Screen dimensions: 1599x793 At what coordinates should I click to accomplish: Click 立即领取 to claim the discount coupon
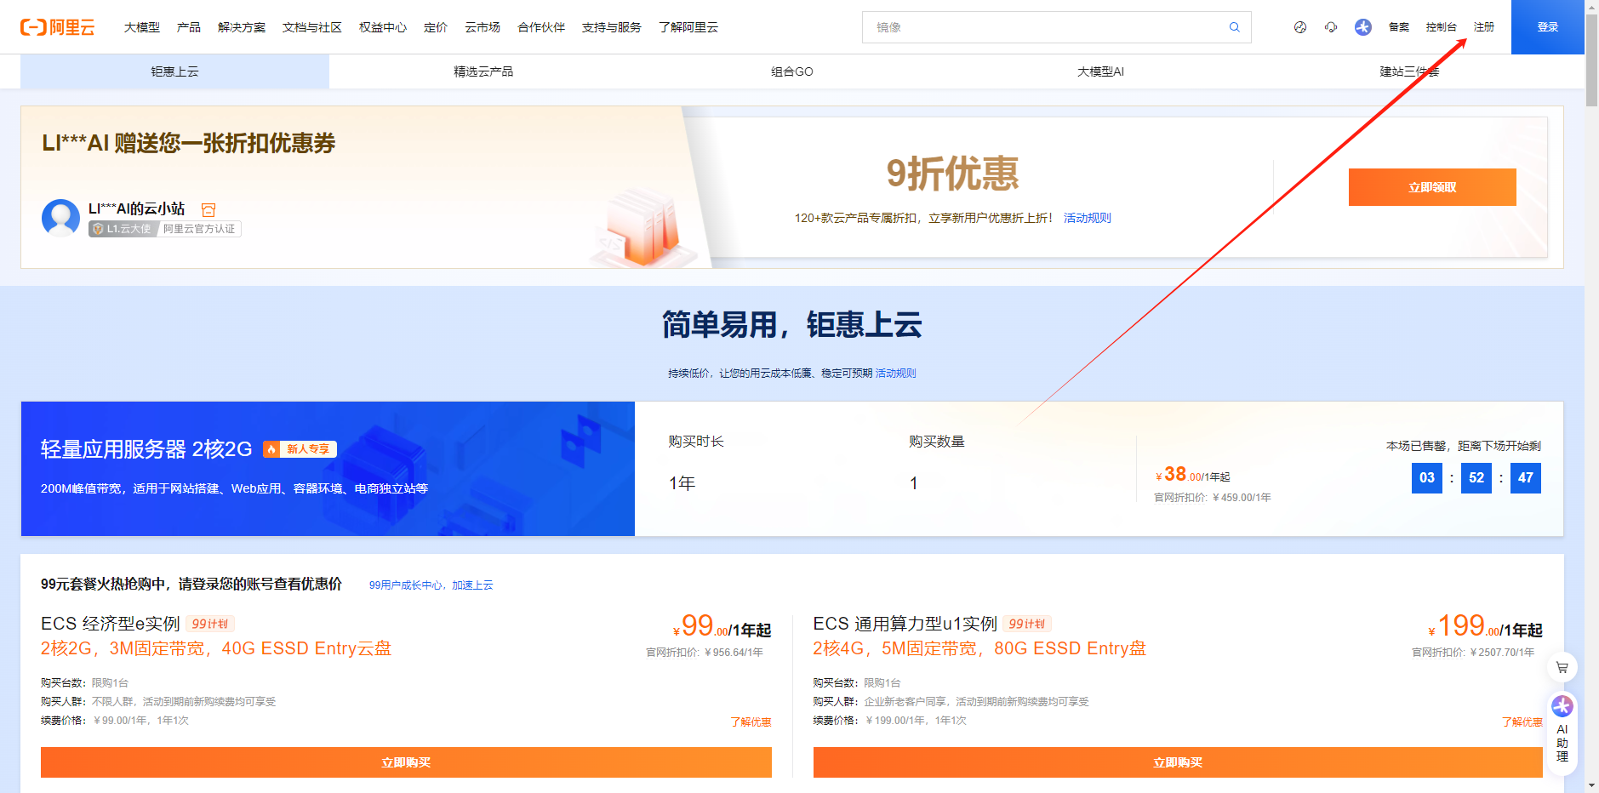[1431, 186]
